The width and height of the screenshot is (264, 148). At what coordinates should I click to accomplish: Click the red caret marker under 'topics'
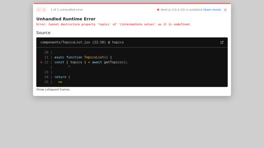69,67
